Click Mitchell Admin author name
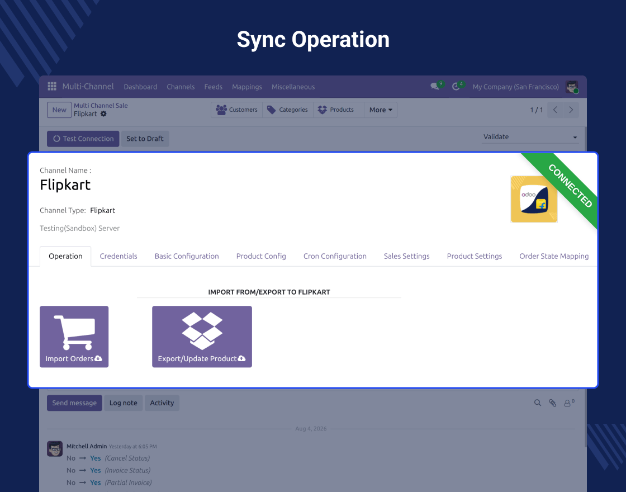 point(87,446)
